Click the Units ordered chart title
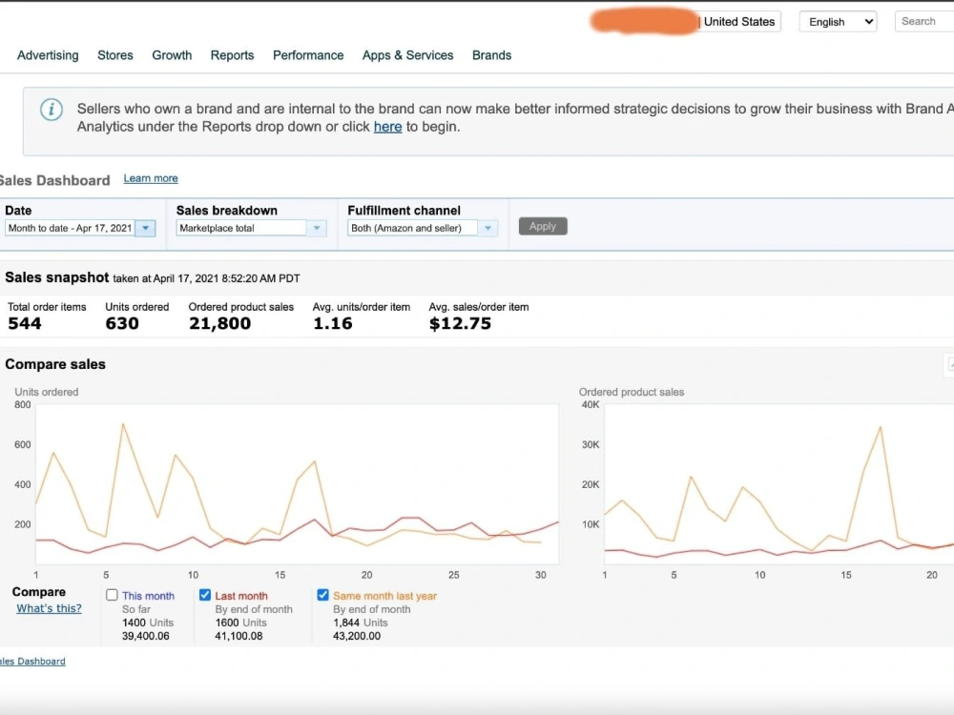Screen dimensions: 954x715 pyautogui.click(x=46, y=392)
